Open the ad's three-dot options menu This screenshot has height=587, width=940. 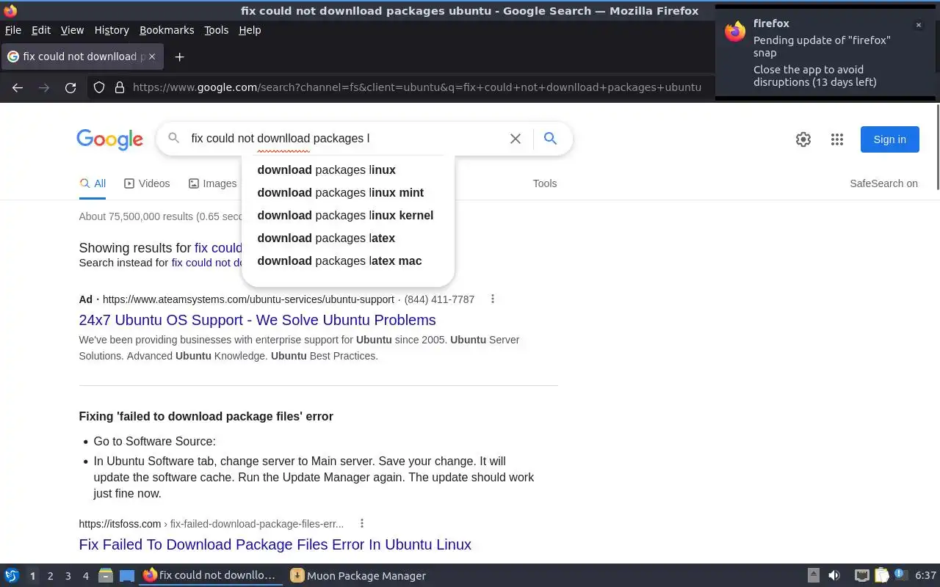click(493, 299)
